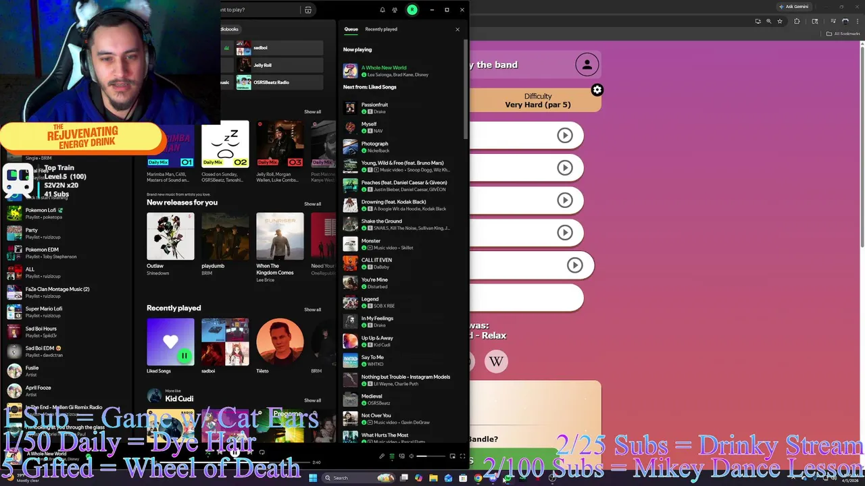Select Passionfruit in the queue
The height and width of the screenshot is (486, 865).
[x=402, y=108]
